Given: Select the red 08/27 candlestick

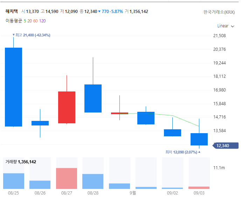Looking at the screenshot, I should click(x=67, y=107).
